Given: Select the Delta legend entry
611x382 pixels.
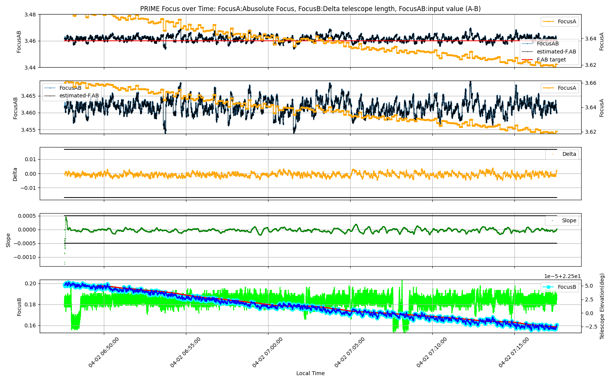Looking at the screenshot, I should pyautogui.click(x=569, y=154).
